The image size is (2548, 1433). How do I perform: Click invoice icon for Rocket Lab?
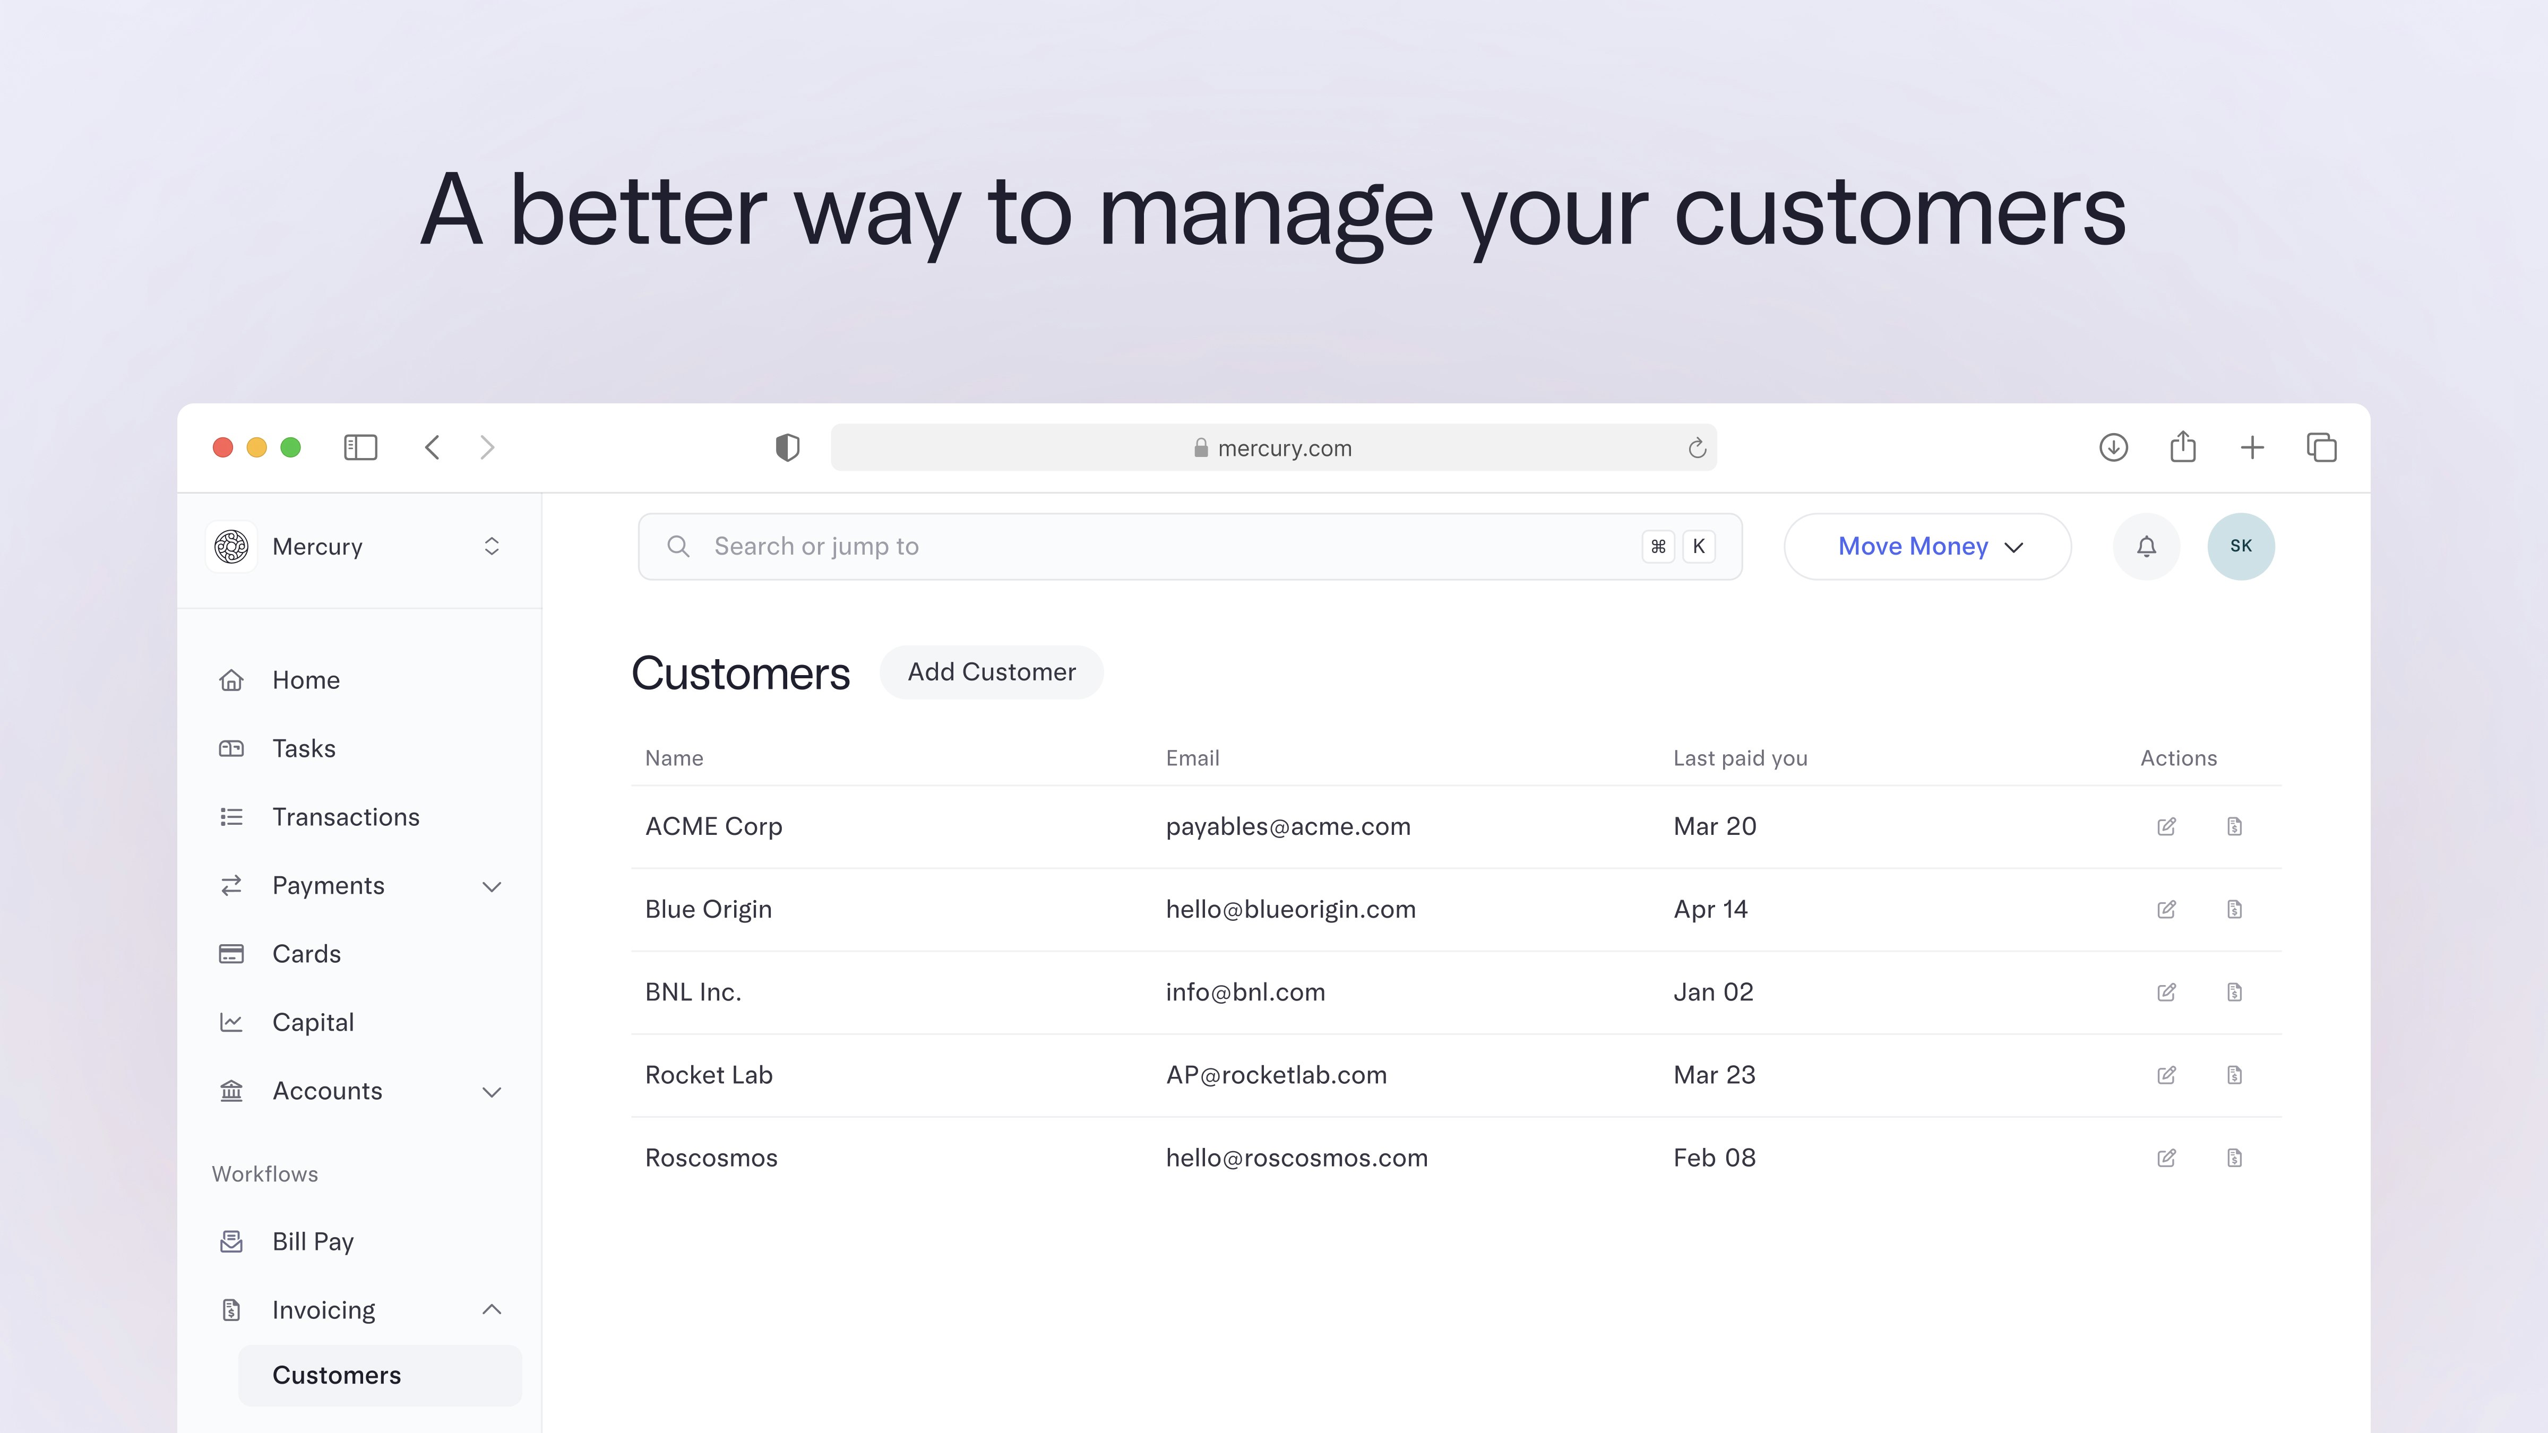tap(2234, 1075)
